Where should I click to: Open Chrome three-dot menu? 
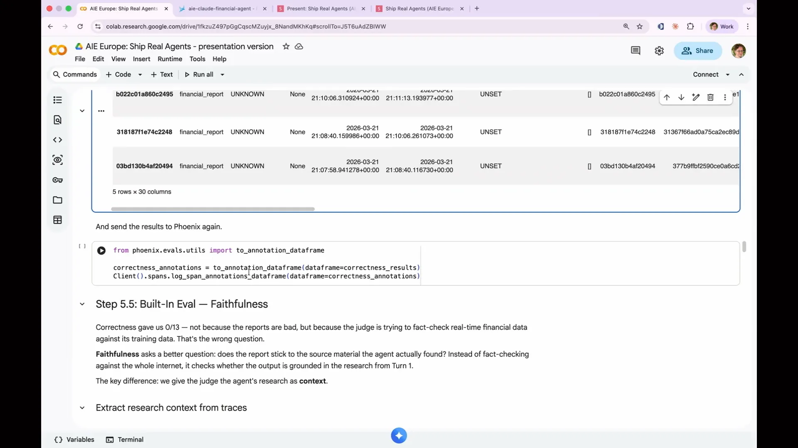(748, 27)
